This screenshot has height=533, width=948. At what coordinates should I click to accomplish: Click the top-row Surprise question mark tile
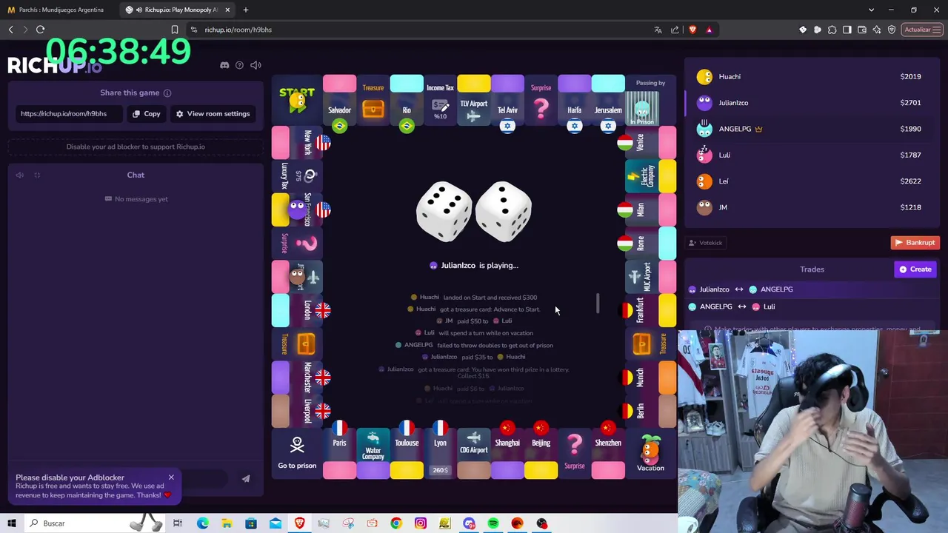tap(541, 100)
